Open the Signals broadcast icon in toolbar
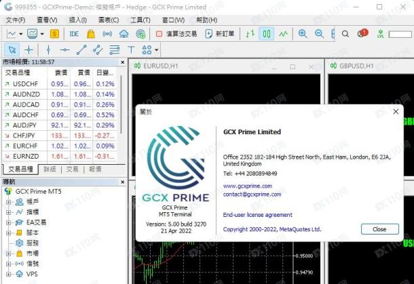 [x=107, y=34]
